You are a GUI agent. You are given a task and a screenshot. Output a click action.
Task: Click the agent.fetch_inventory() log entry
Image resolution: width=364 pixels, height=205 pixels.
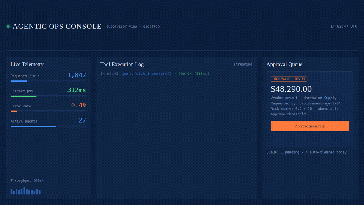[x=146, y=74]
